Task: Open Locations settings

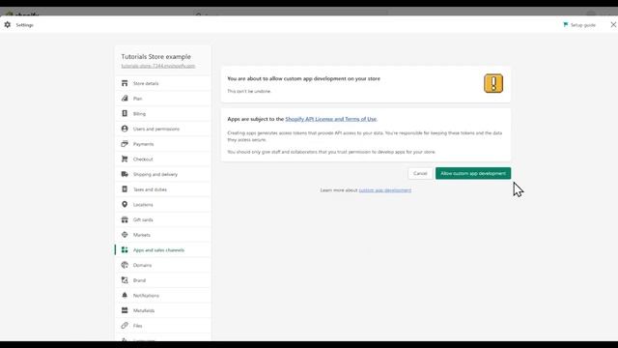Action: (x=163, y=204)
